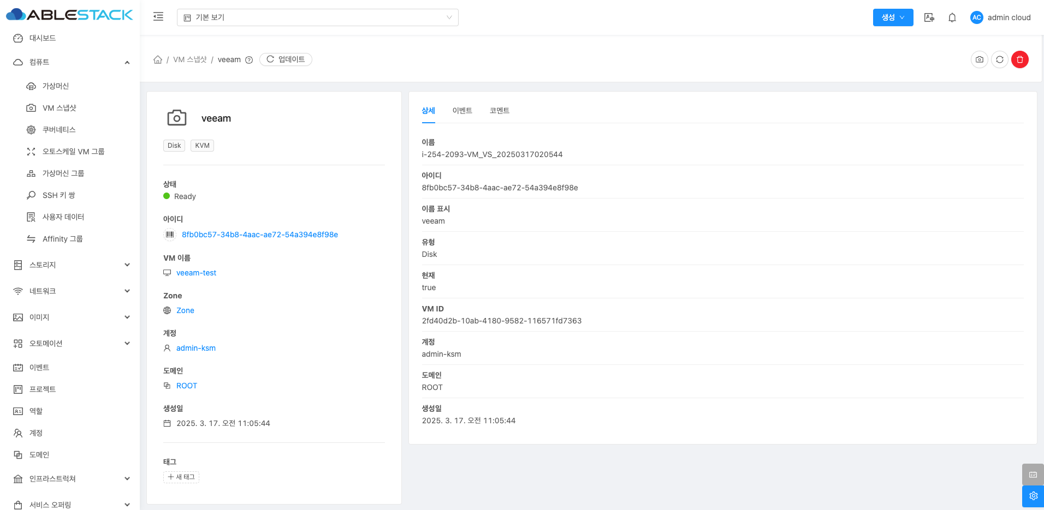Image resolution: width=1044 pixels, height=510 pixels.
Task: Add a new tag with 새 태그
Action: (x=181, y=477)
